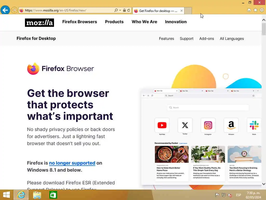Click the Firefox Browser logo icon
Viewport: 266px width, 200px height.
(33, 69)
